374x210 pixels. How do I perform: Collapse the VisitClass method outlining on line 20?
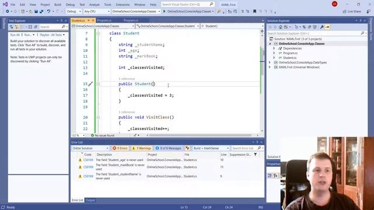(98, 117)
